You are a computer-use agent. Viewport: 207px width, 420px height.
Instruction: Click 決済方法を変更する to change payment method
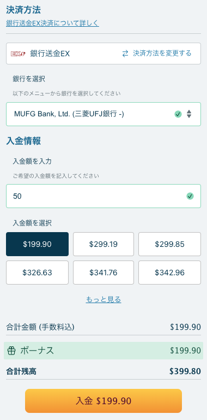(x=162, y=54)
